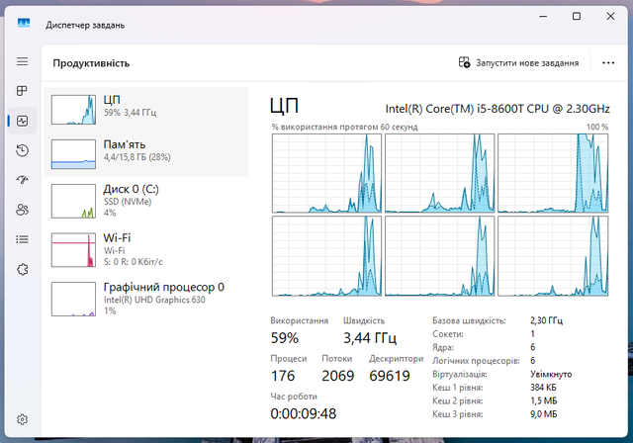Image resolution: width=633 pixels, height=443 pixels.
Task: Maximize the Диспетчер завдань window
Action: [x=577, y=16]
